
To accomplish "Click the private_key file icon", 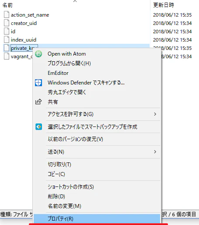I will (7, 48).
